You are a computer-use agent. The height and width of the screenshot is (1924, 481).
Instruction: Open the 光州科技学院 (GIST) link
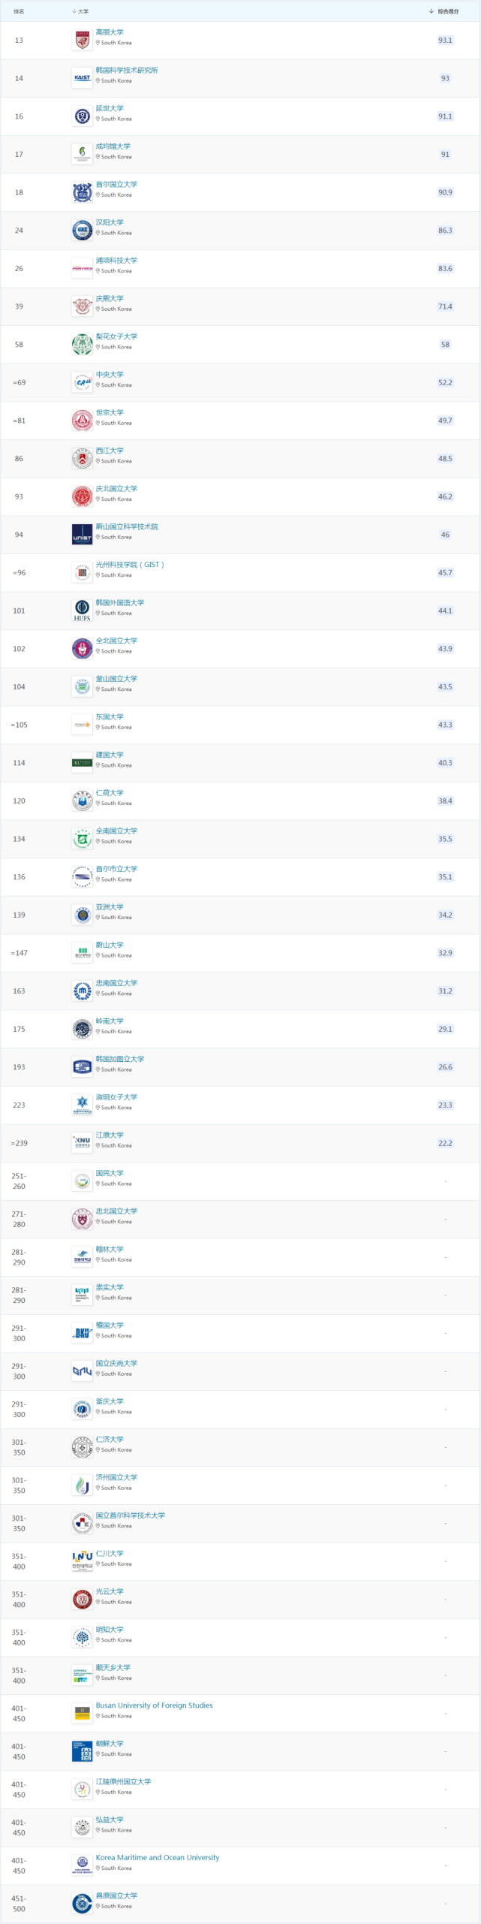tap(129, 565)
